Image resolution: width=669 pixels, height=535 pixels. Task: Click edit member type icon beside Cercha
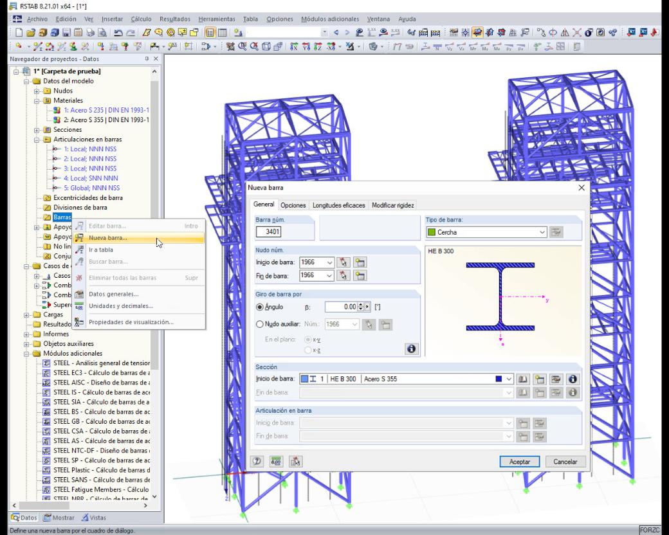(x=556, y=232)
